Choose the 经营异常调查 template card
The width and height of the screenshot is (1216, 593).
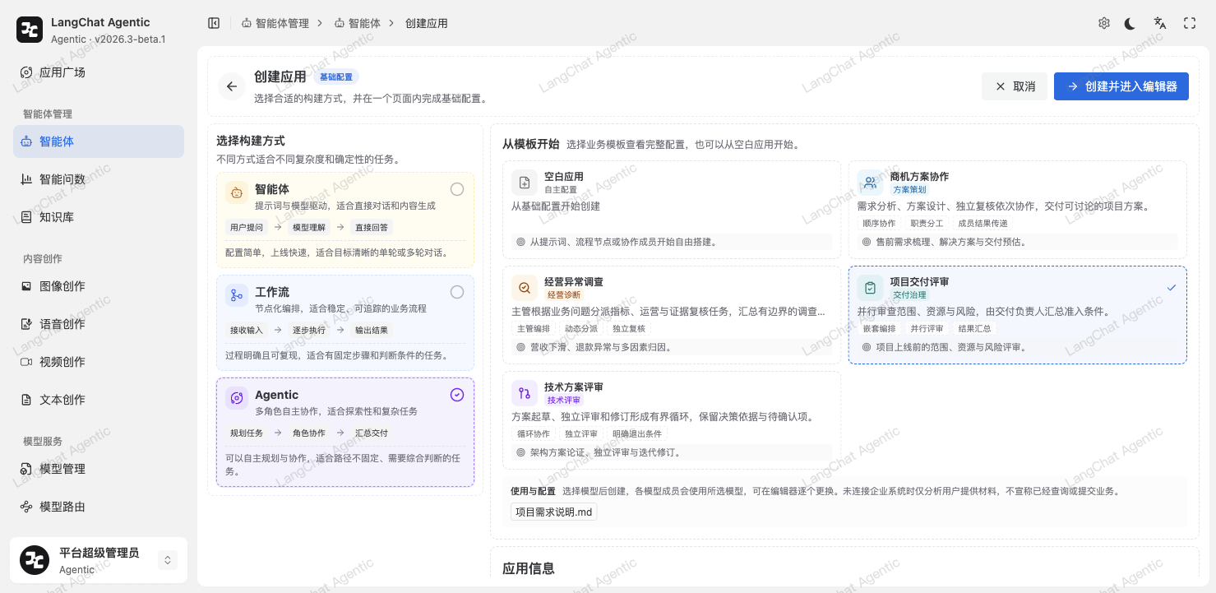pyautogui.click(x=672, y=315)
